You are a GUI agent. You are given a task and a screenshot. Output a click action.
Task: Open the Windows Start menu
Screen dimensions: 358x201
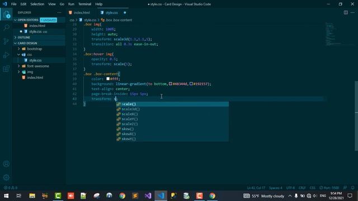[x=6, y=196]
